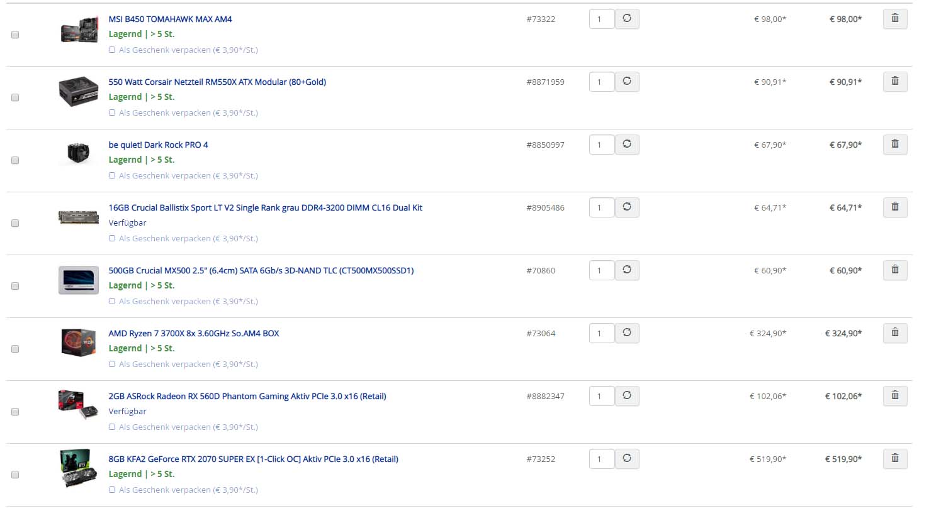
Task: Remove Corsair RM550X power supply via trash icon
Action: [x=894, y=82]
